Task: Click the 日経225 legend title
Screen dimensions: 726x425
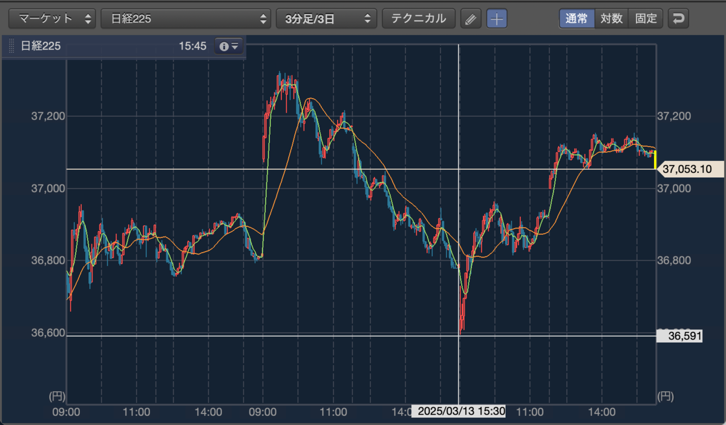Action: click(41, 46)
